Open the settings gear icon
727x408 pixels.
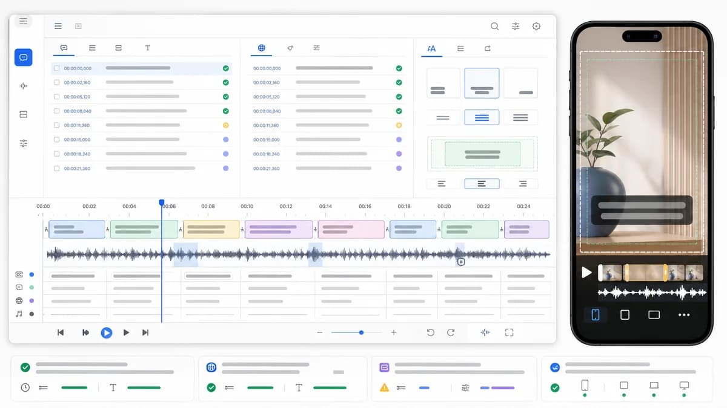[536, 26]
